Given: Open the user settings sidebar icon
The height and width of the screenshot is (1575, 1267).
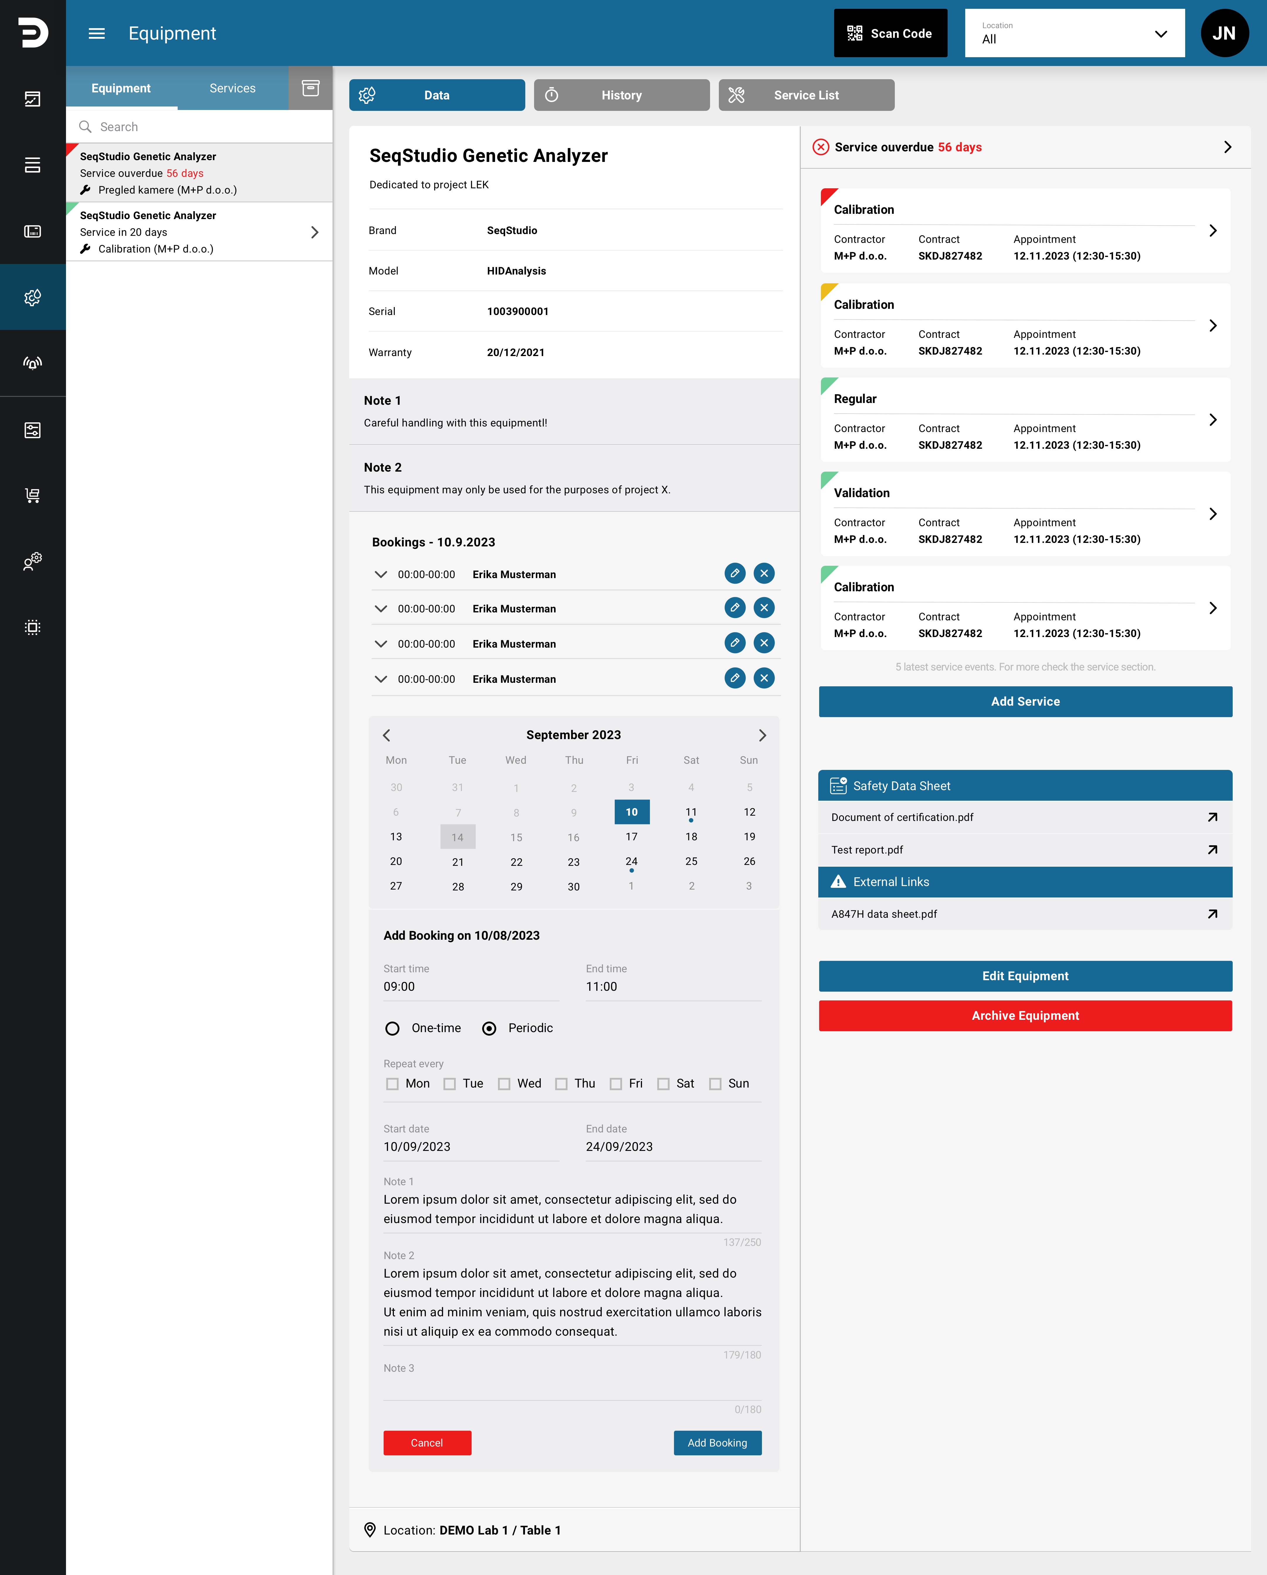Looking at the screenshot, I should click(x=33, y=561).
